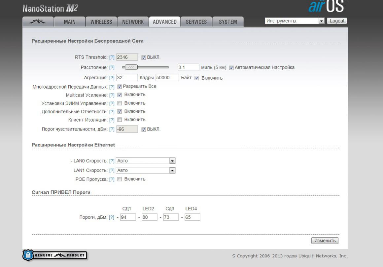Toggle Агрегация Включить checkbox
This screenshot has height=267, width=383.
click(197, 78)
